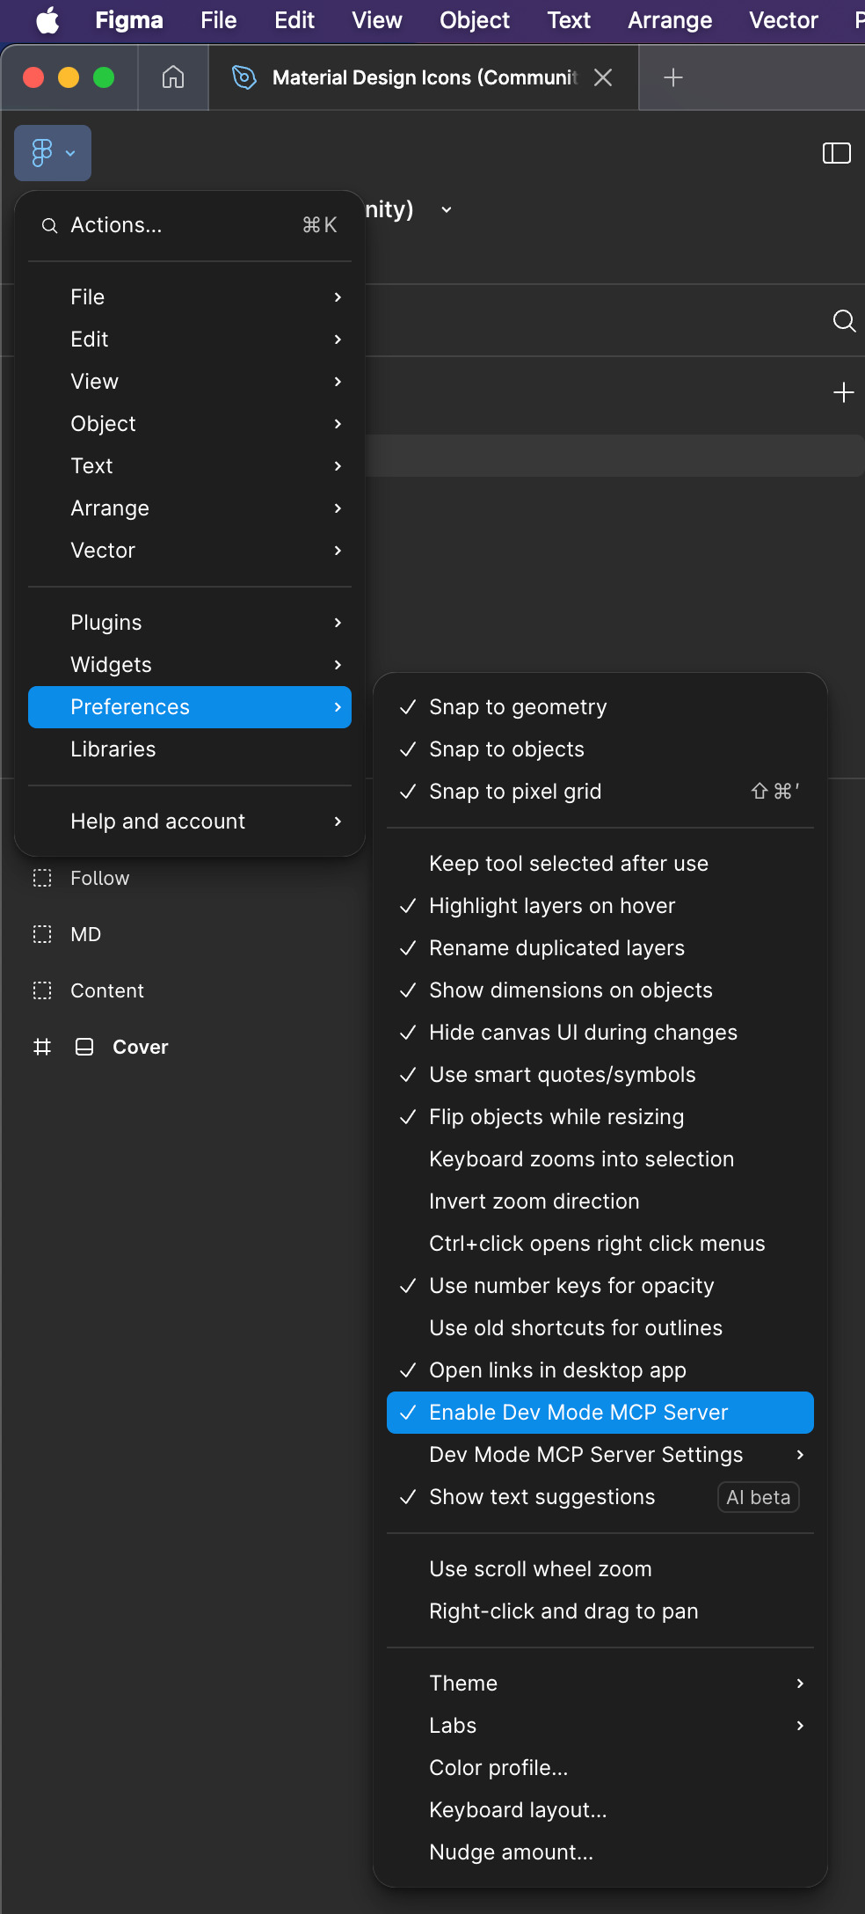Open the Plugins submenu
The width and height of the screenshot is (865, 1914).
[x=190, y=623]
